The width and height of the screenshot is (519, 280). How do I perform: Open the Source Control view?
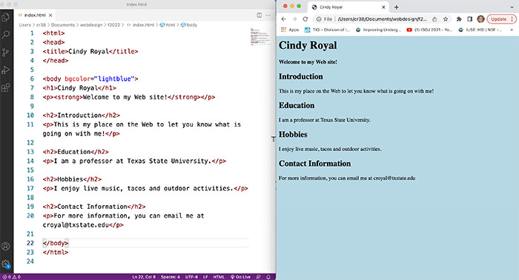pyautogui.click(x=6, y=53)
